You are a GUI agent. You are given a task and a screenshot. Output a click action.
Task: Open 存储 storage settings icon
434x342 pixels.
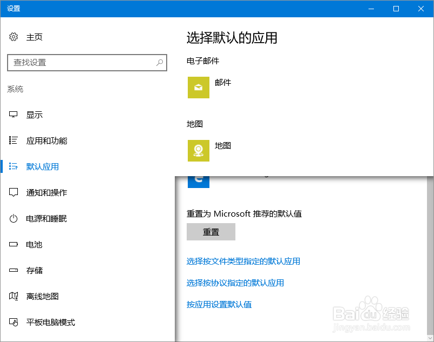(13, 270)
